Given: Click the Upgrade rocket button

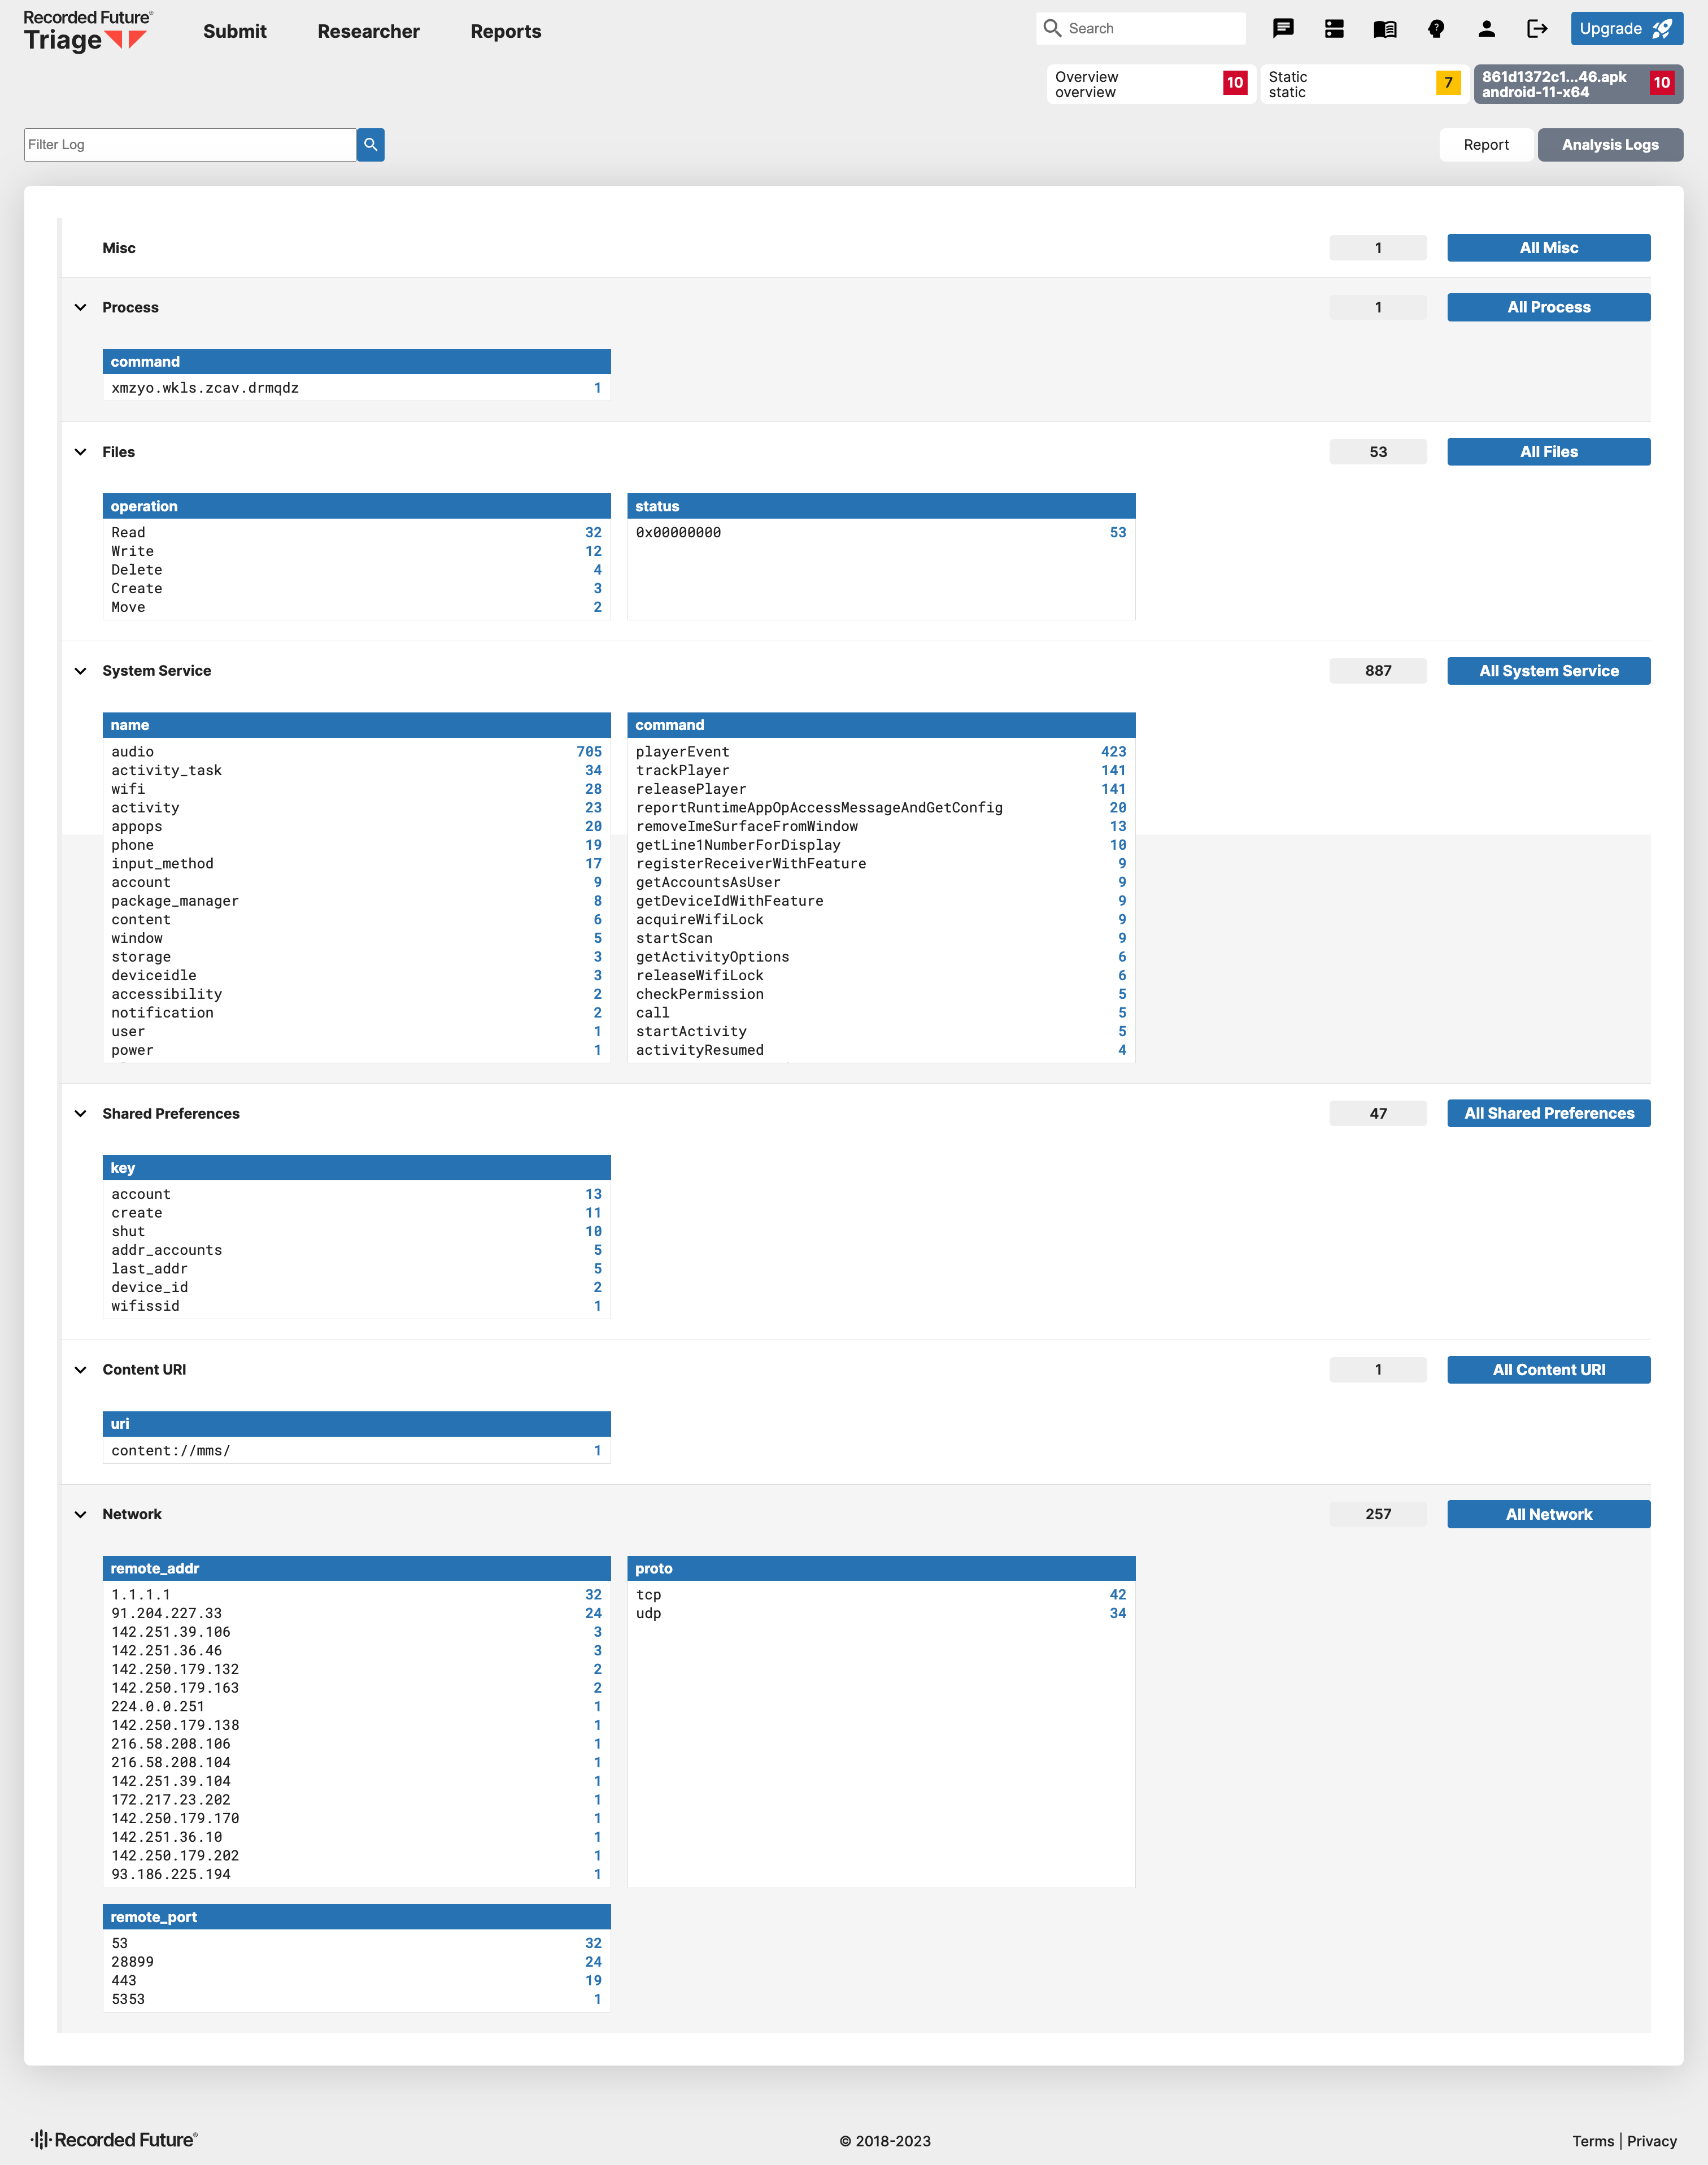Looking at the screenshot, I should pos(1626,29).
